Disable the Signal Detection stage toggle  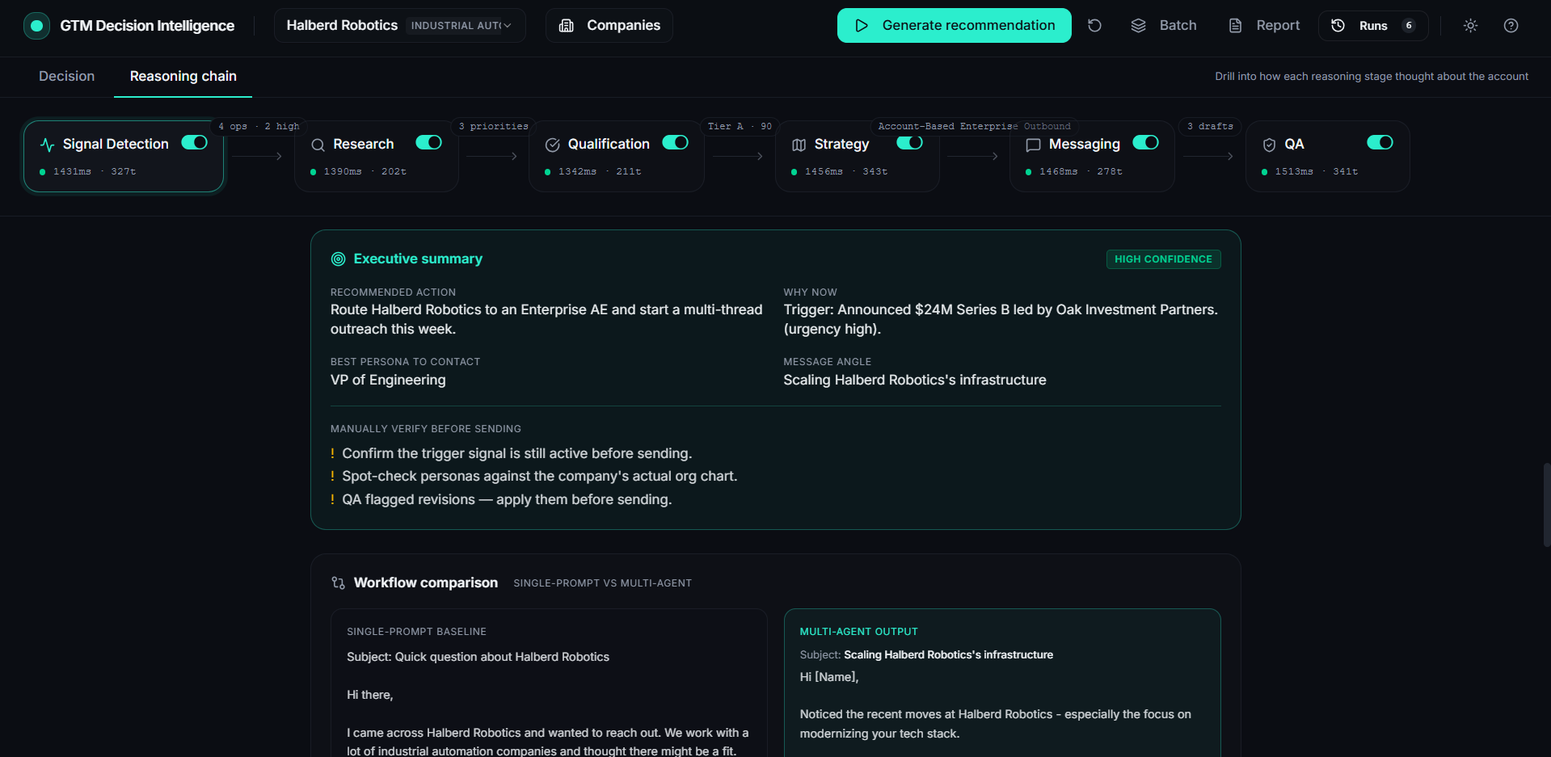195,143
